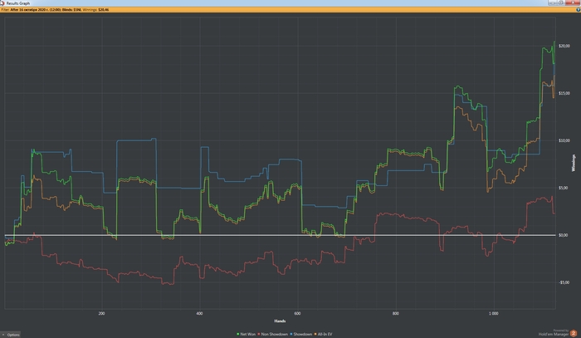
Task: Click the Winnings y-axis title
Action: coord(574,163)
